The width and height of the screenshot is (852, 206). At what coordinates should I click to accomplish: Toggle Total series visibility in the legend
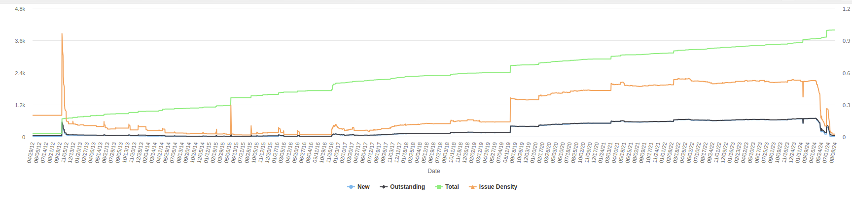coord(452,187)
